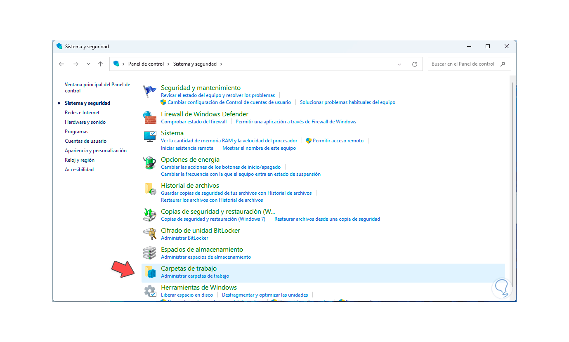Click Iniciar asistencia remota

coord(187,148)
